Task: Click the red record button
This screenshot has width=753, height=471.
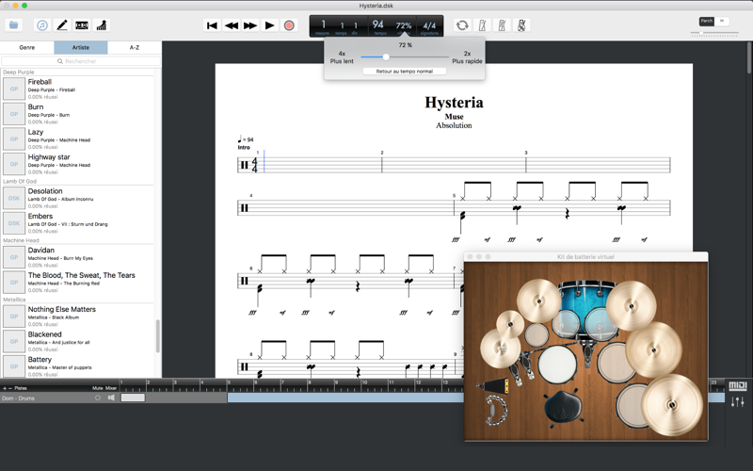Action: click(x=289, y=25)
